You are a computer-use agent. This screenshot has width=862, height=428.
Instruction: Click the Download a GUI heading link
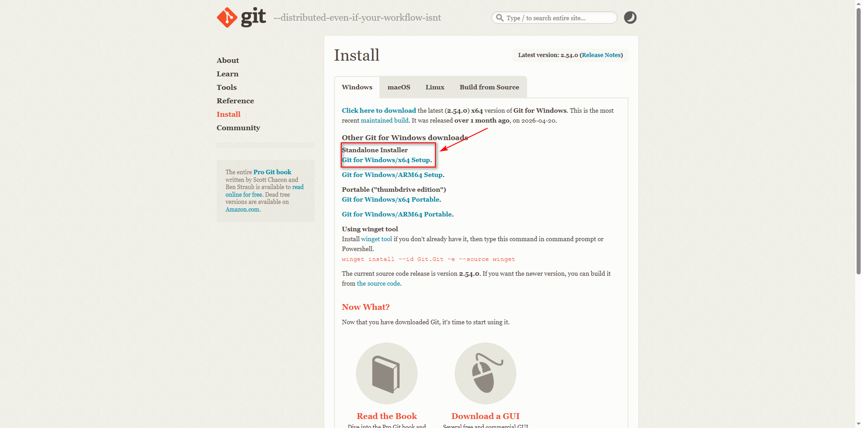tap(485, 416)
